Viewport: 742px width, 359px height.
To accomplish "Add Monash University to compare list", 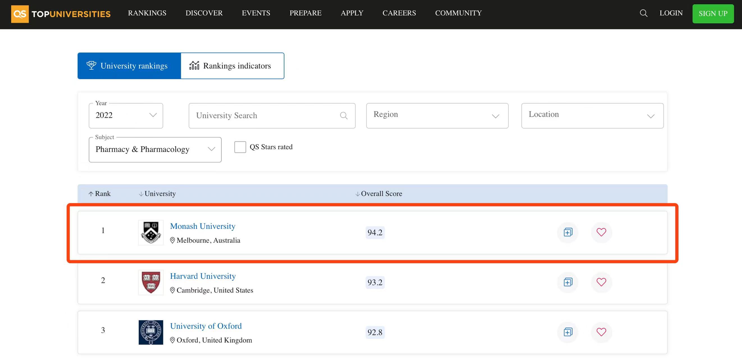I will (568, 232).
